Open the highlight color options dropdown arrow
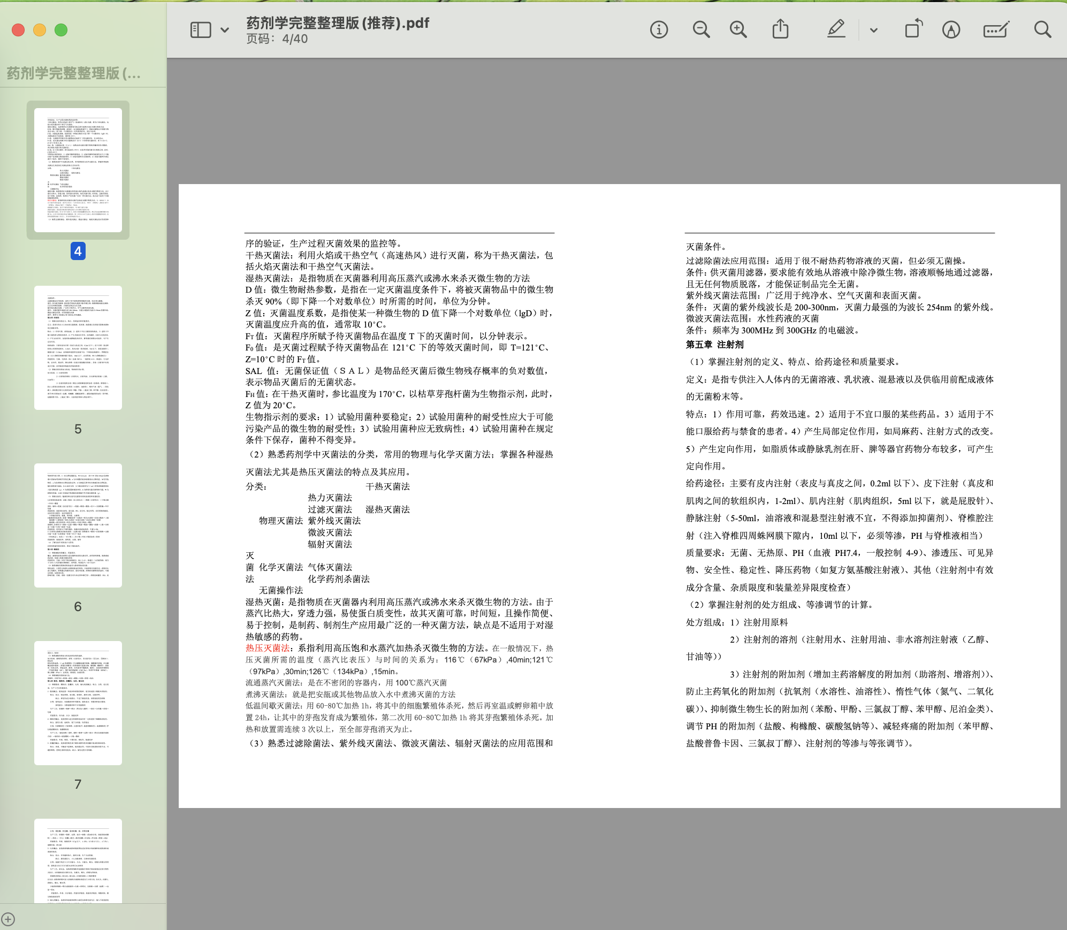This screenshot has width=1067, height=930. click(x=874, y=30)
